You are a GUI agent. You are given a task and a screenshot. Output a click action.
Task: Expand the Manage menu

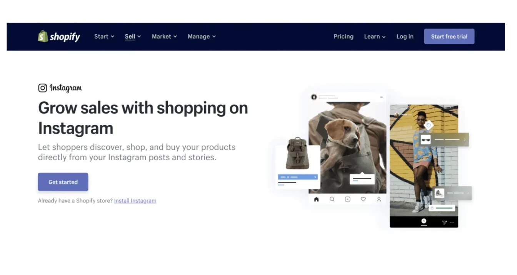(x=202, y=37)
